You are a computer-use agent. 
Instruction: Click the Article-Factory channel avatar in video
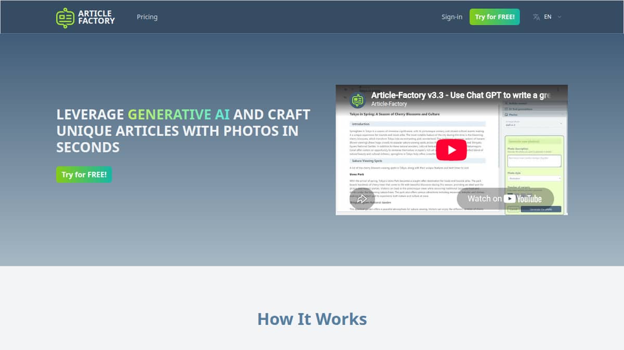358,100
